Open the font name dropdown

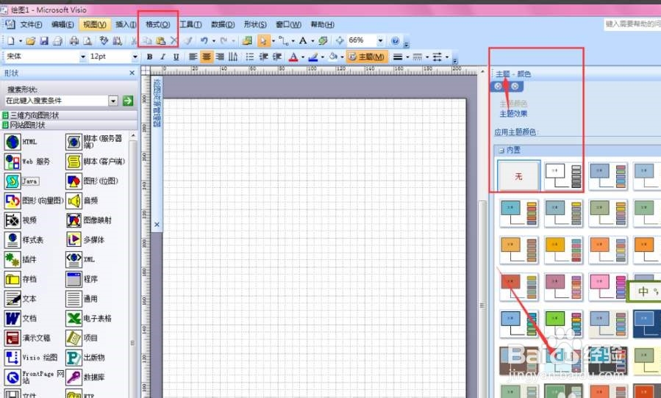(82, 57)
